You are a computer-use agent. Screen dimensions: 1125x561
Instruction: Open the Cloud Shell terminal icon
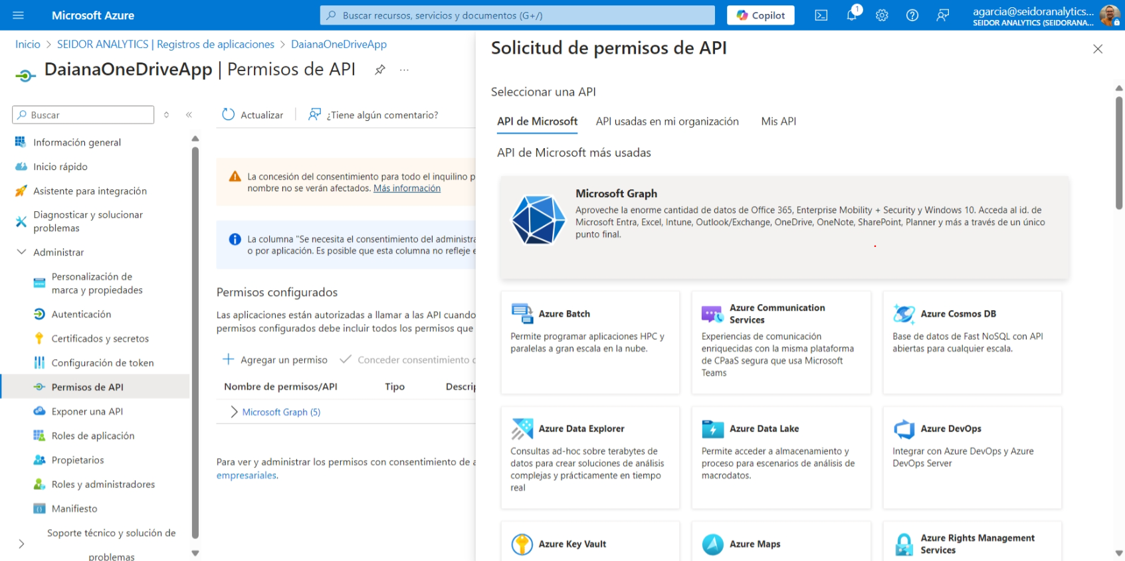[821, 15]
